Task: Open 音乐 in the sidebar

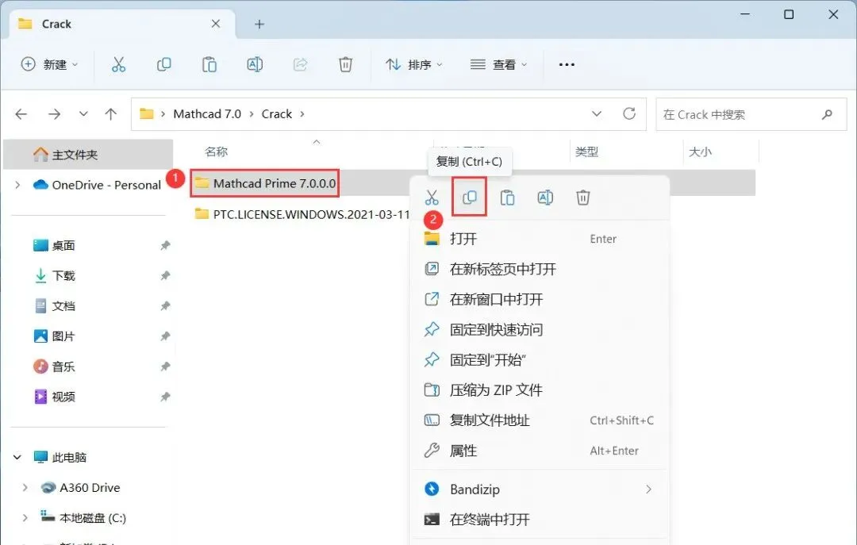Action: coord(55,367)
